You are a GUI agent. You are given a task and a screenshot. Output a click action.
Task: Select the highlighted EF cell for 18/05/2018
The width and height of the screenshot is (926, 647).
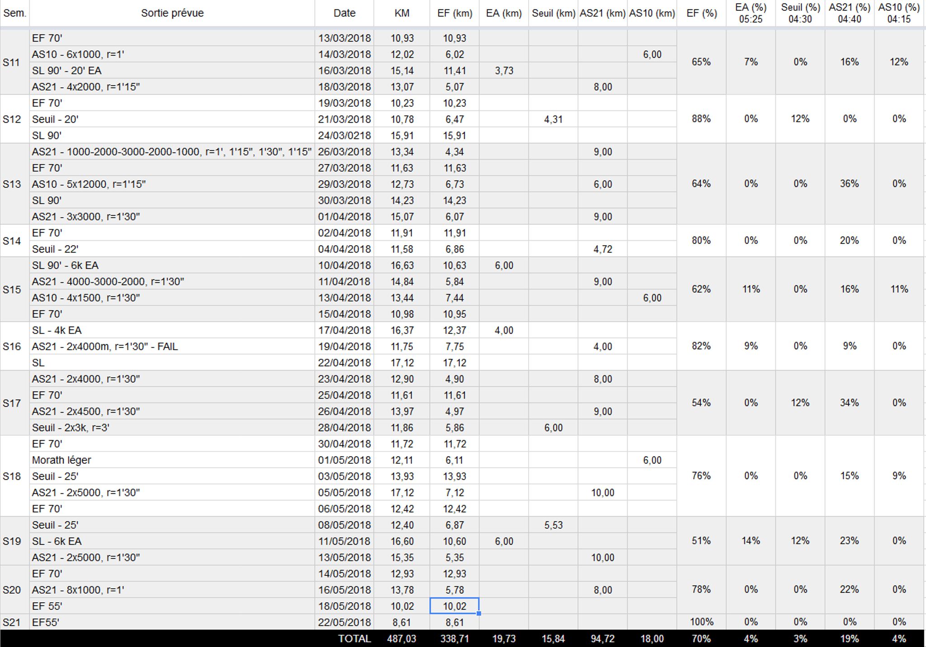click(454, 606)
